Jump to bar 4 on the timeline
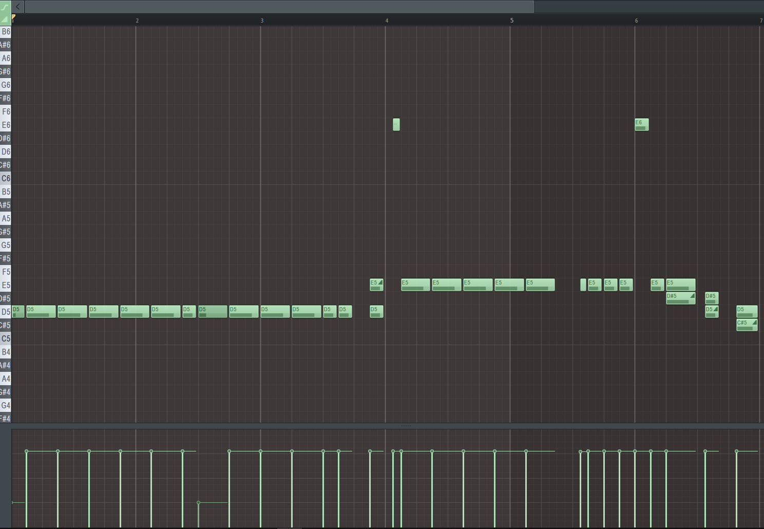Image resolution: width=764 pixels, height=529 pixels. click(x=387, y=21)
